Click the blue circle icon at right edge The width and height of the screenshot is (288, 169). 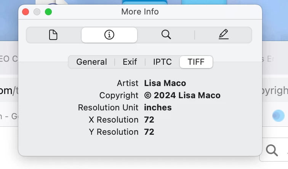tap(278, 115)
